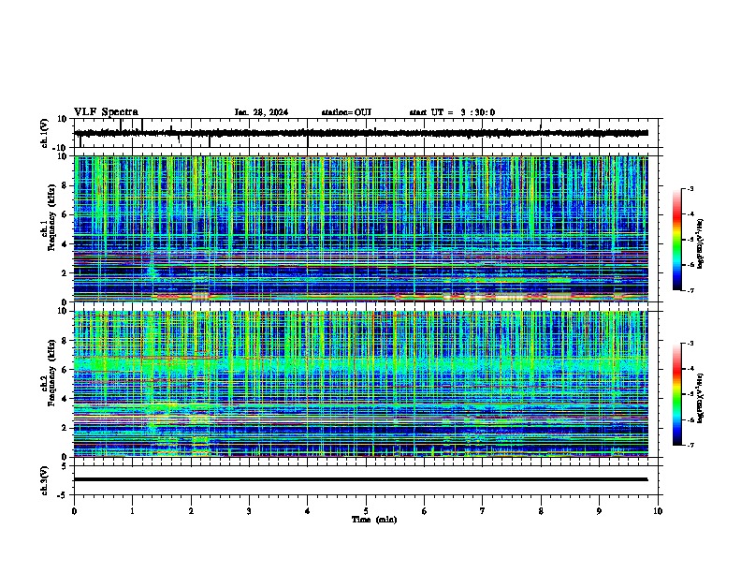This screenshot has height=573, width=741.
Task: Click the "-3" tick on ch.2 colorbar
Action: point(690,344)
